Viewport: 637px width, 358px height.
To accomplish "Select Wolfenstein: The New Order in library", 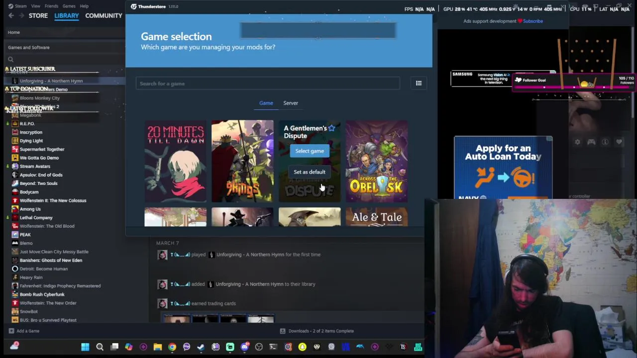I will point(48,303).
